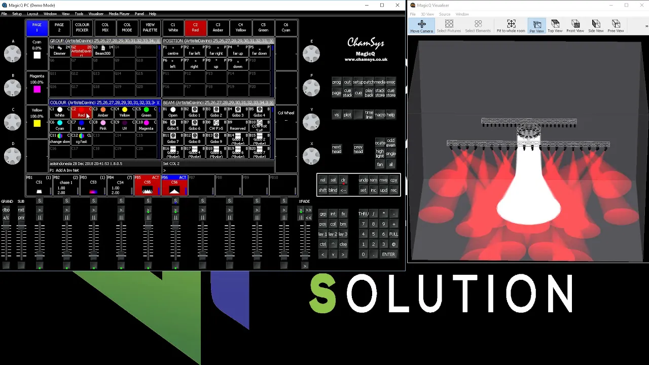Toggle the highlight button
Screen dimensions: 649x365
[380, 154]
